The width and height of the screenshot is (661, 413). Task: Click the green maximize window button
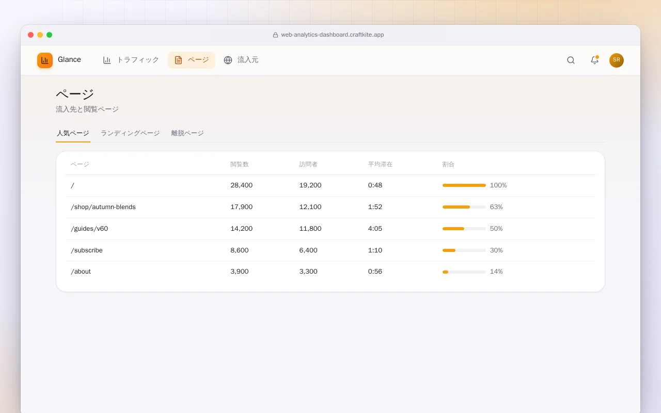pos(49,35)
